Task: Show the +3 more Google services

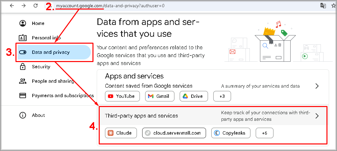Action: click(222, 96)
